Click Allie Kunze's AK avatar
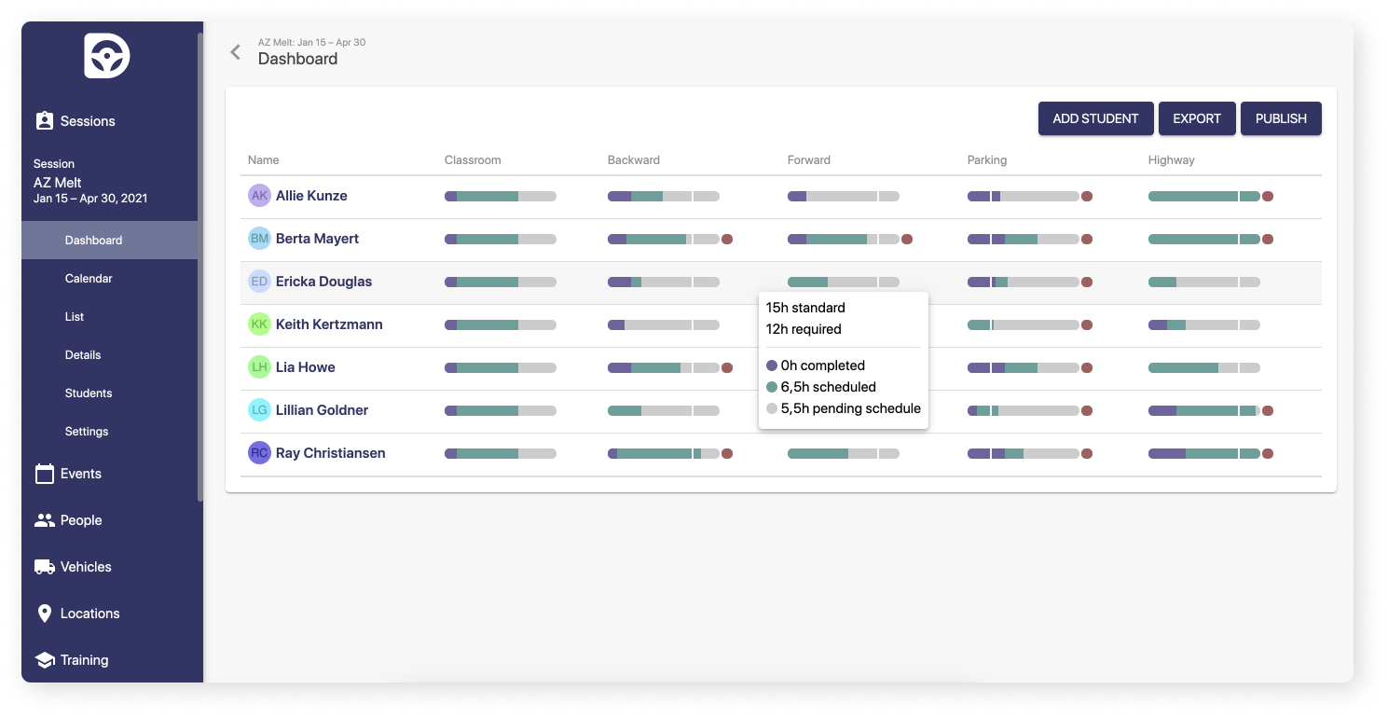 (x=259, y=196)
